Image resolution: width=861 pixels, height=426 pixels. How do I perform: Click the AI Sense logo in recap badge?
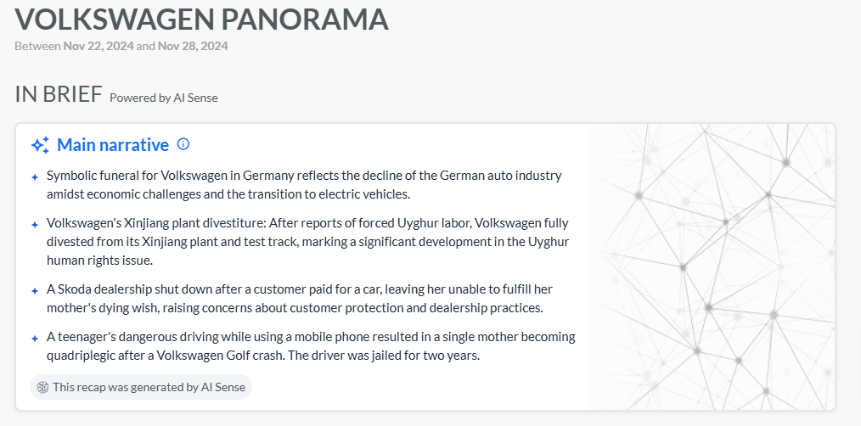tap(43, 387)
